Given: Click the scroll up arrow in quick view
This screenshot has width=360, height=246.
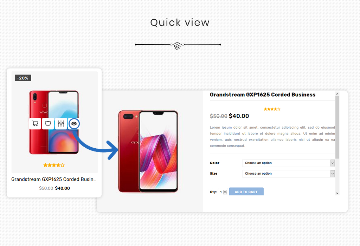Looking at the screenshot, I should point(337,94).
